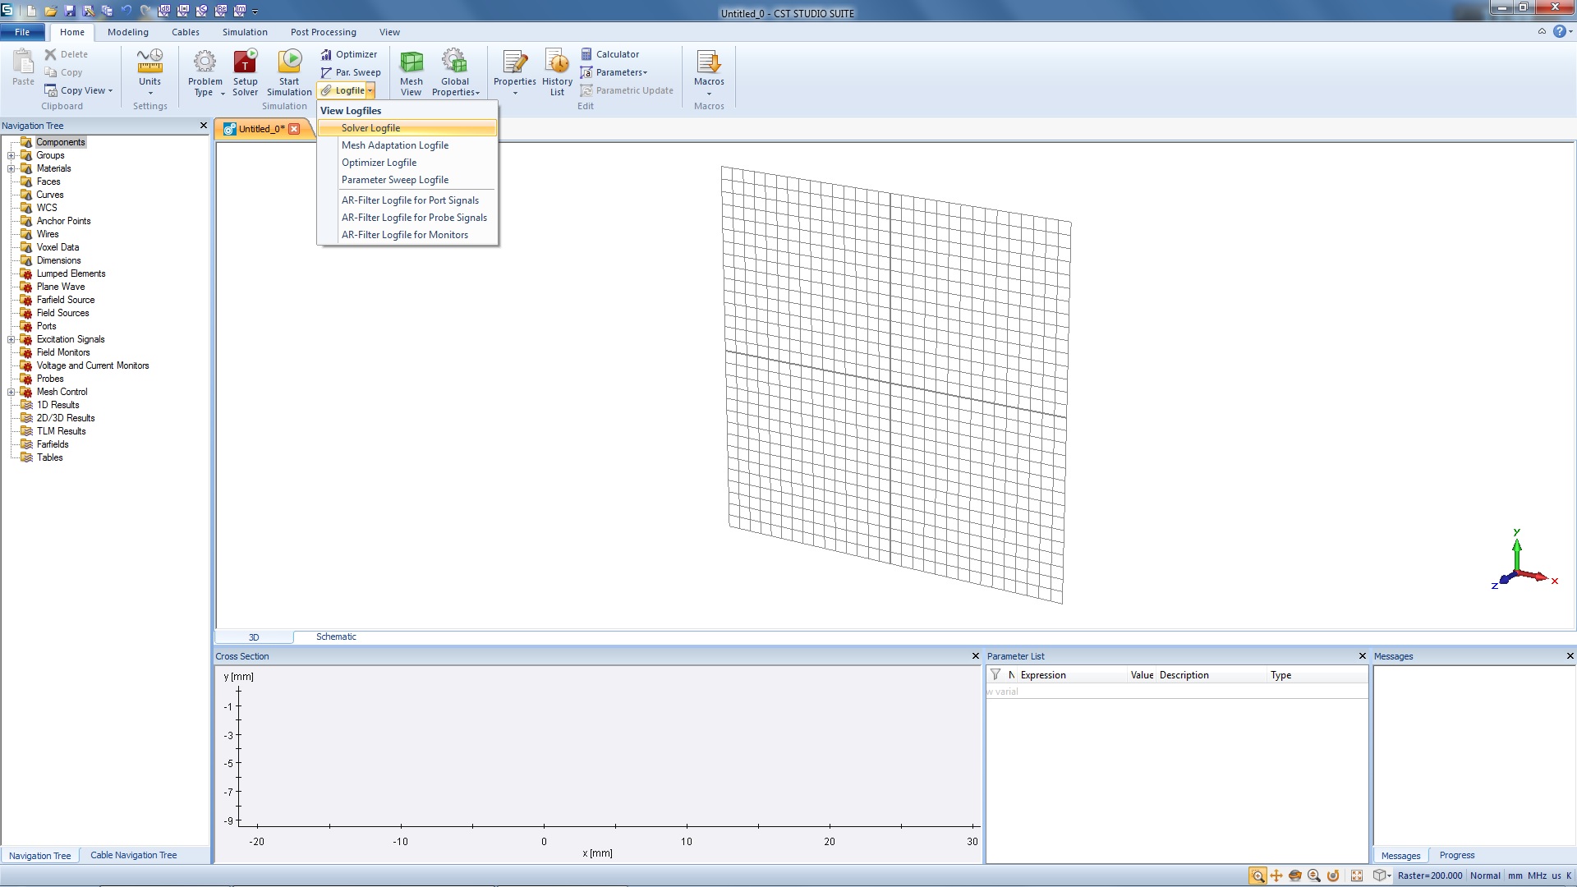1577x887 pixels.
Task: Switch to the Progress tab
Action: click(1456, 855)
